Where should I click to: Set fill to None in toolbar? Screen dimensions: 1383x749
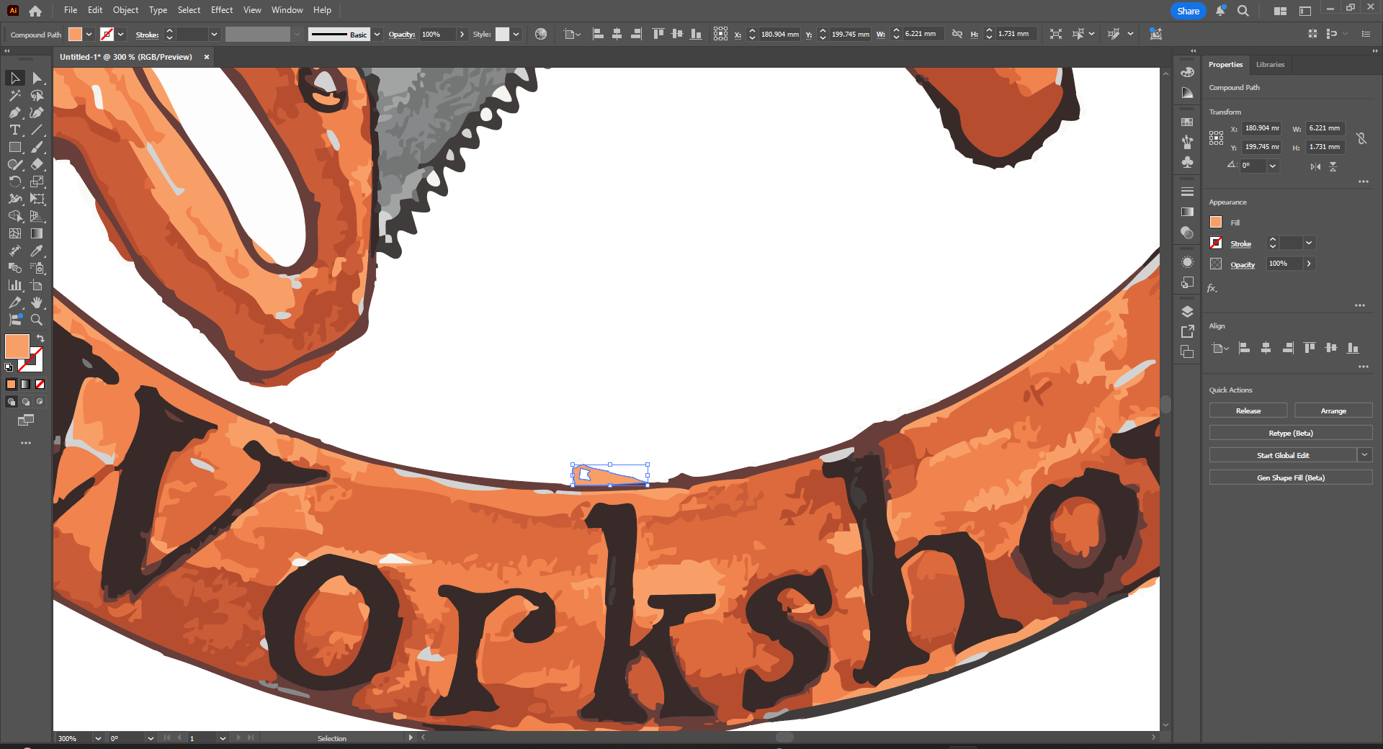coord(40,385)
